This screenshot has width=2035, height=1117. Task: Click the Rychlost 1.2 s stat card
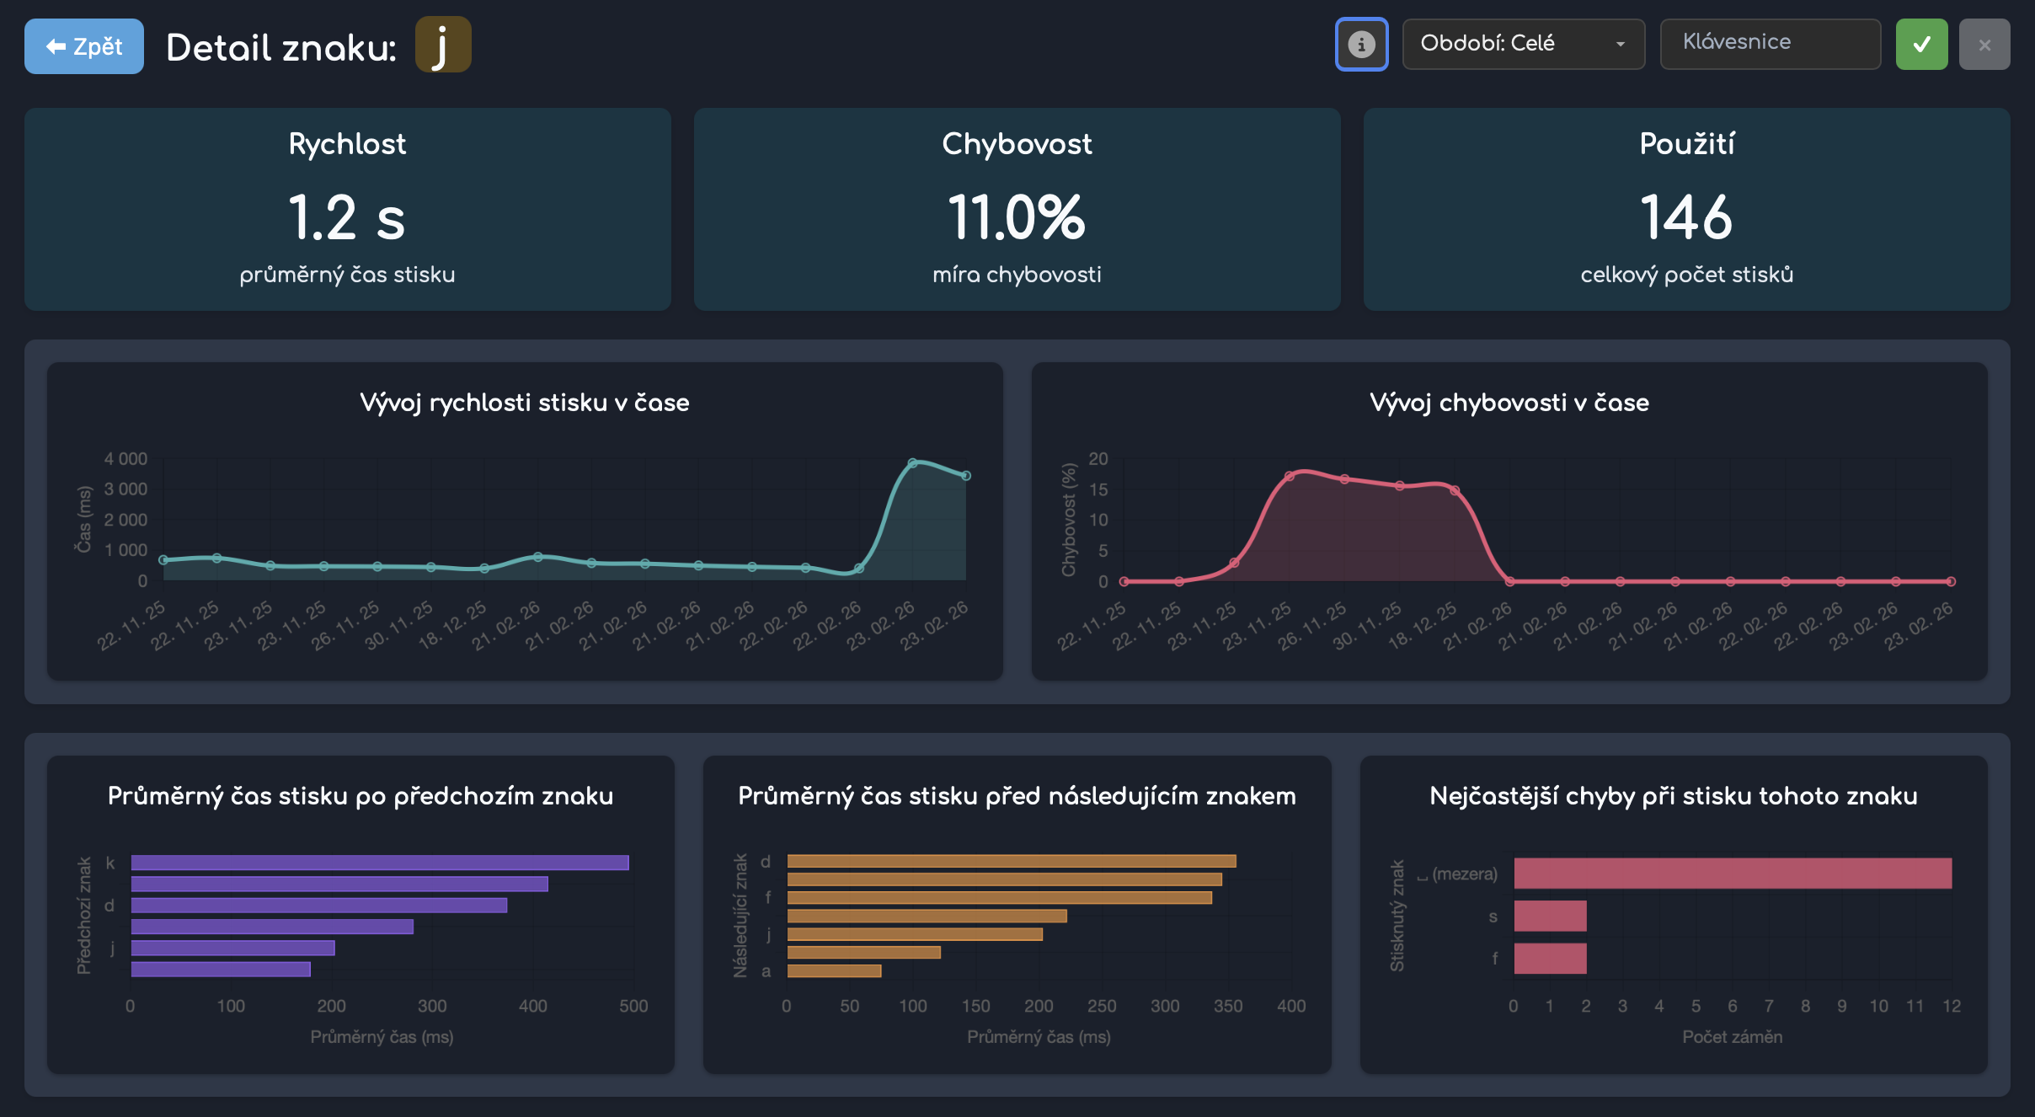(347, 209)
